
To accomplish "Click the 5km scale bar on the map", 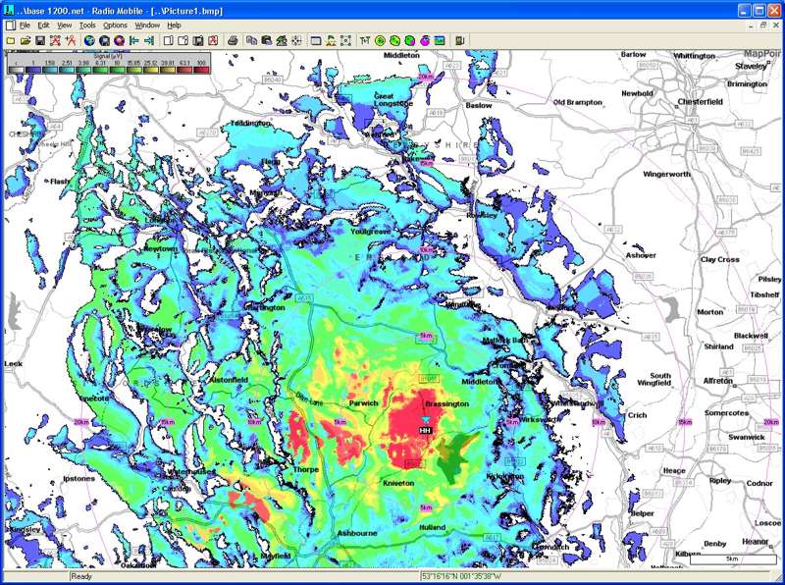I will (x=732, y=558).
